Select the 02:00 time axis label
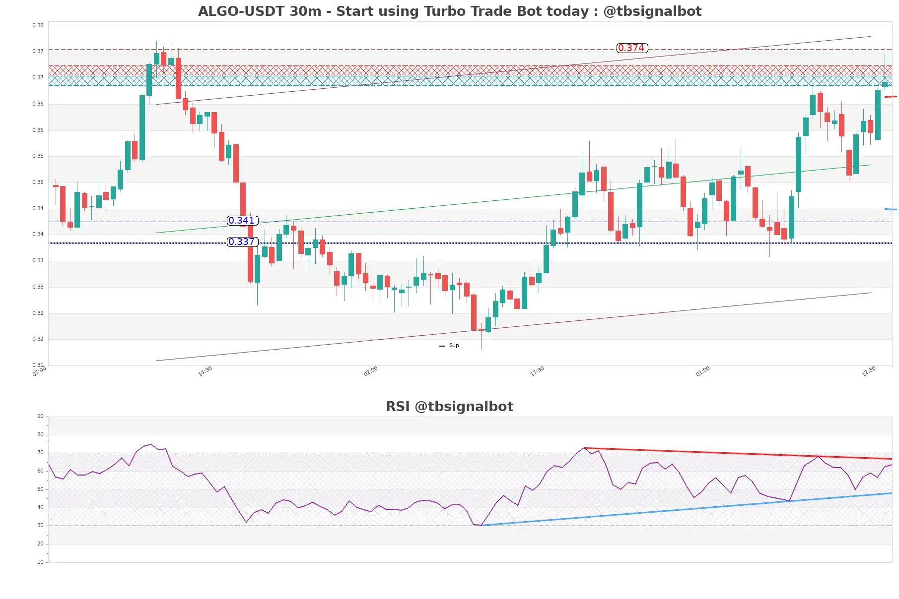This screenshot has width=899, height=599. pyautogui.click(x=371, y=371)
